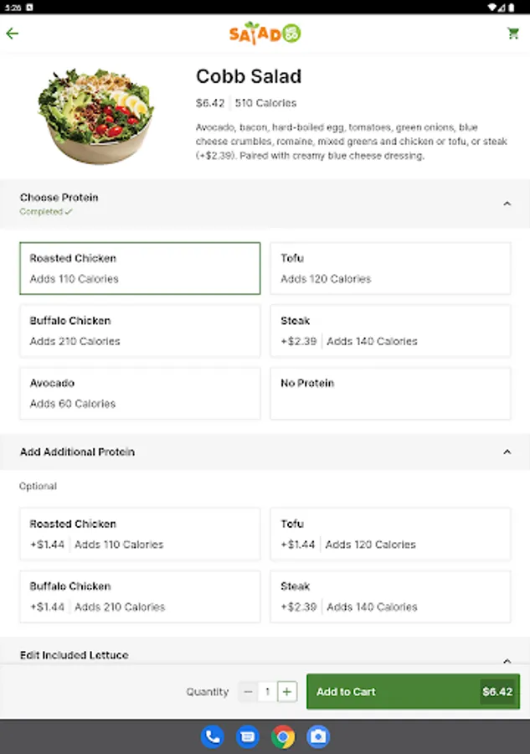The width and height of the screenshot is (530, 754).
Task: Select Tofu as the protein
Action: tap(390, 268)
